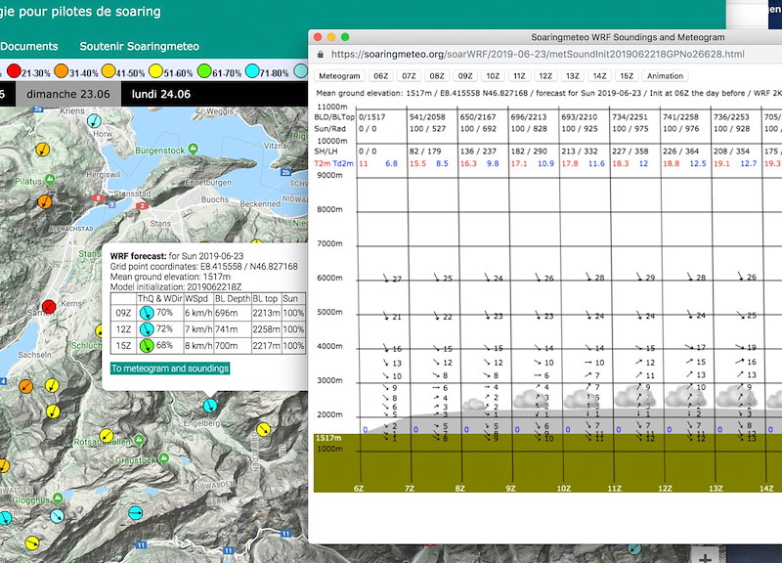Screen dimensions: 782x563
Task: Click the yellow 51-60% legend circle
Action: point(155,71)
